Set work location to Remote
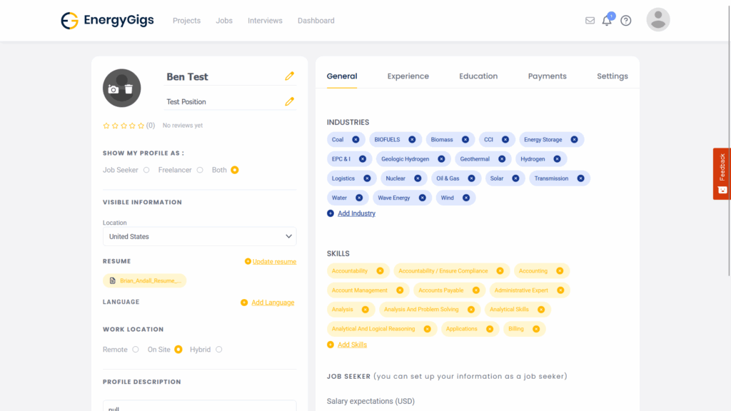Image resolution: width=731 pixels, height=411 pixels. click(135, 350)
